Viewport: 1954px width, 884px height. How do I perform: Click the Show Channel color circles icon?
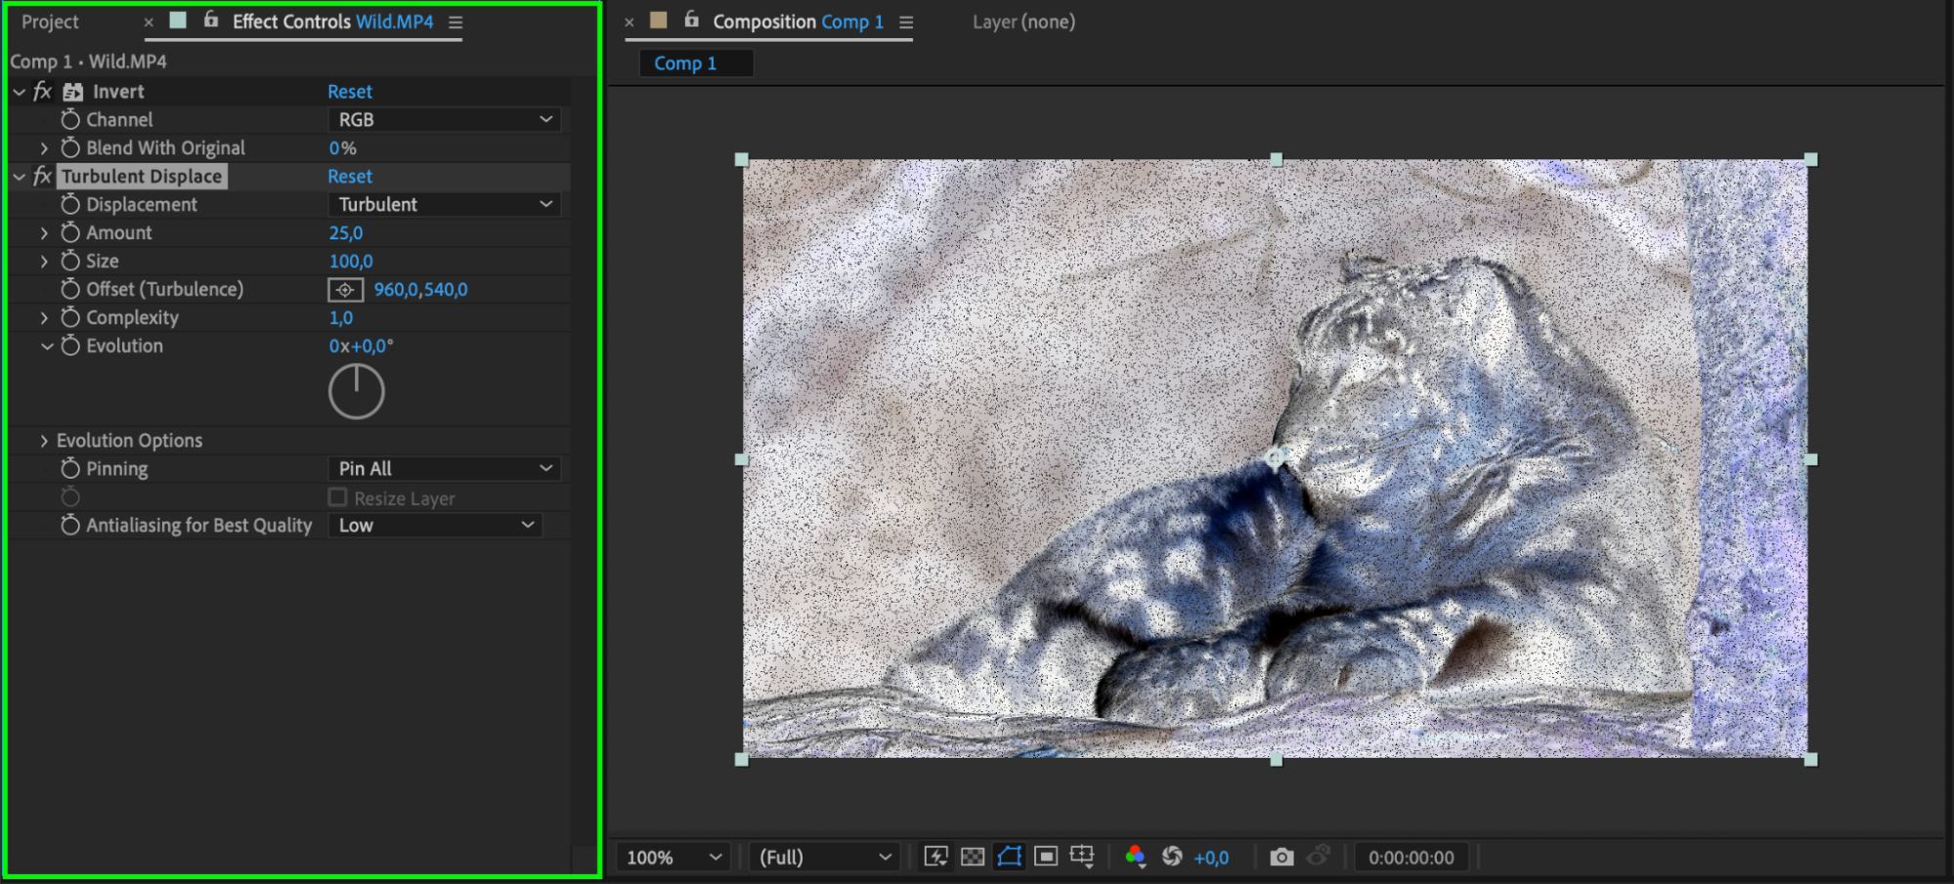coord(1135,857)
